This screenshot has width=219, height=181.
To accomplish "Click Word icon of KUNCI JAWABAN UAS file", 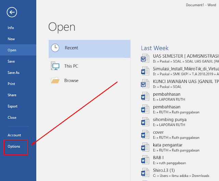I will point(145,84).
